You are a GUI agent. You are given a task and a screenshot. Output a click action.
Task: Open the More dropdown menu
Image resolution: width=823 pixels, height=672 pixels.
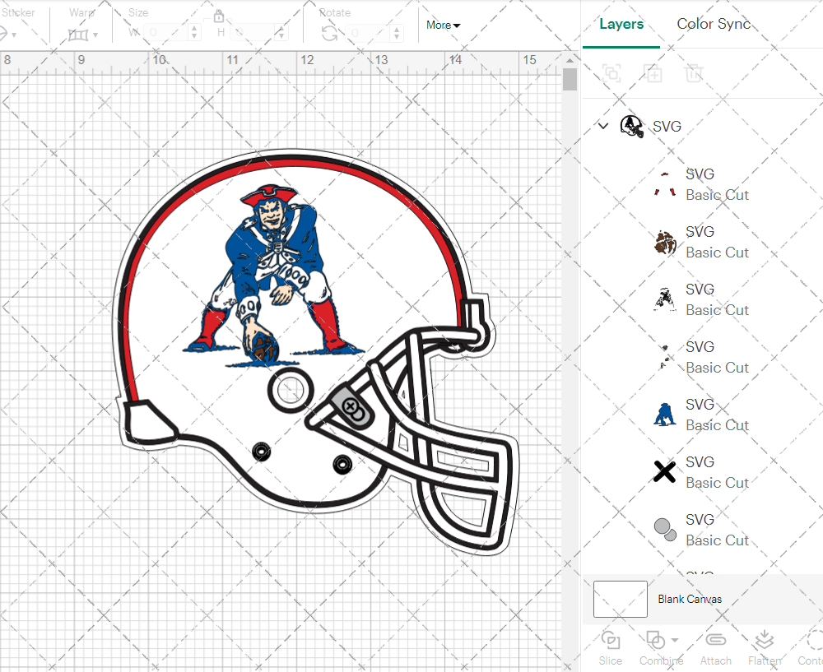pyautogui.click(x=443, y=25)
